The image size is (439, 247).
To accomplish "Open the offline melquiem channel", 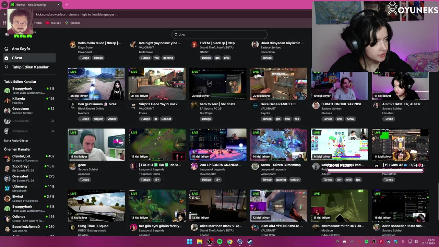I will (29, 131).
